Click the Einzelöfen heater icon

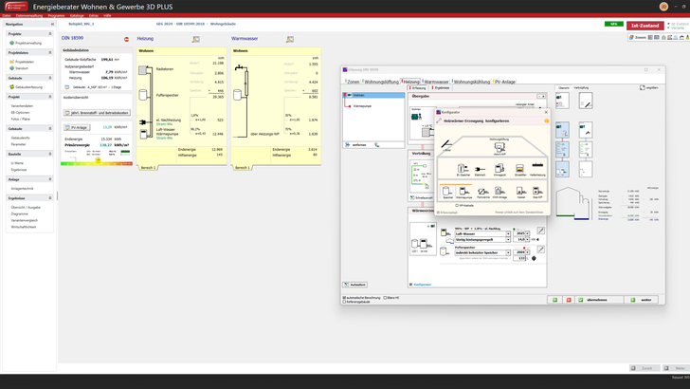(519, 166)
